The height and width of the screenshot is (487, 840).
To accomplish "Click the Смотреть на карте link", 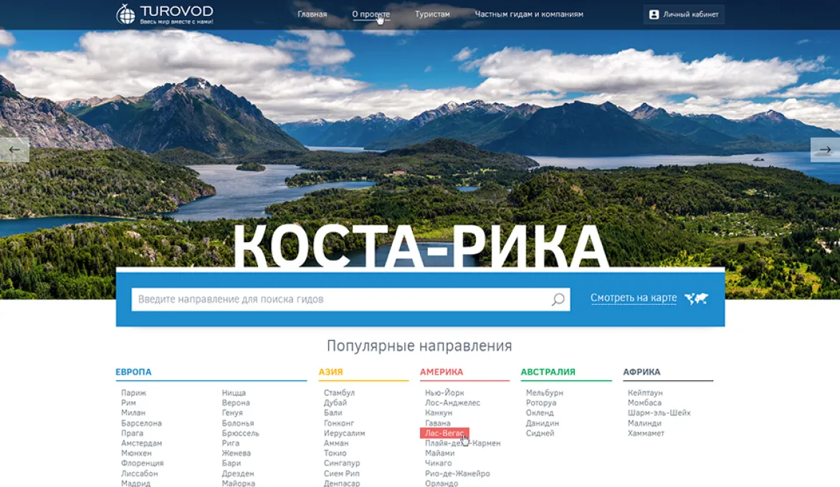I will [633, 297].
